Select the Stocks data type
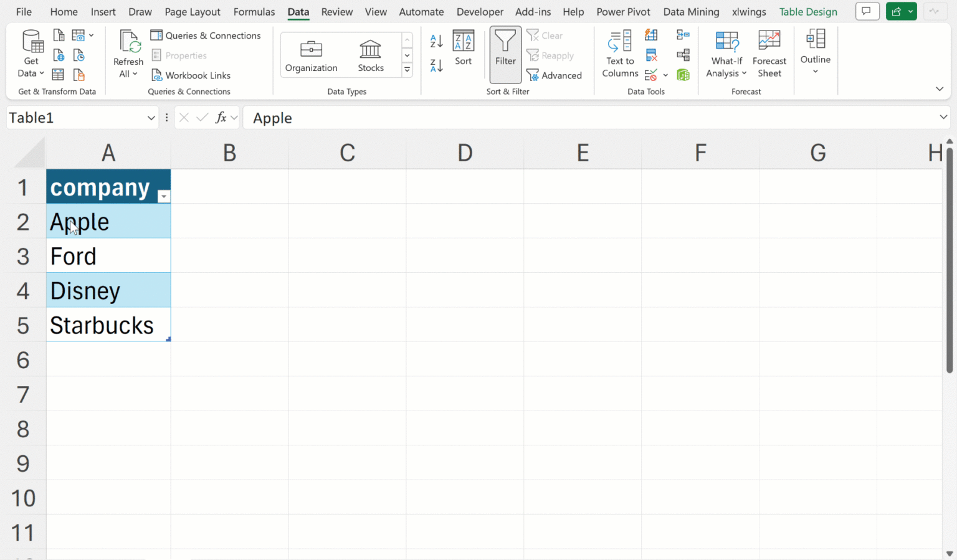Image resolution: width=957 pixels, height=560 pixels. [371, 55]
